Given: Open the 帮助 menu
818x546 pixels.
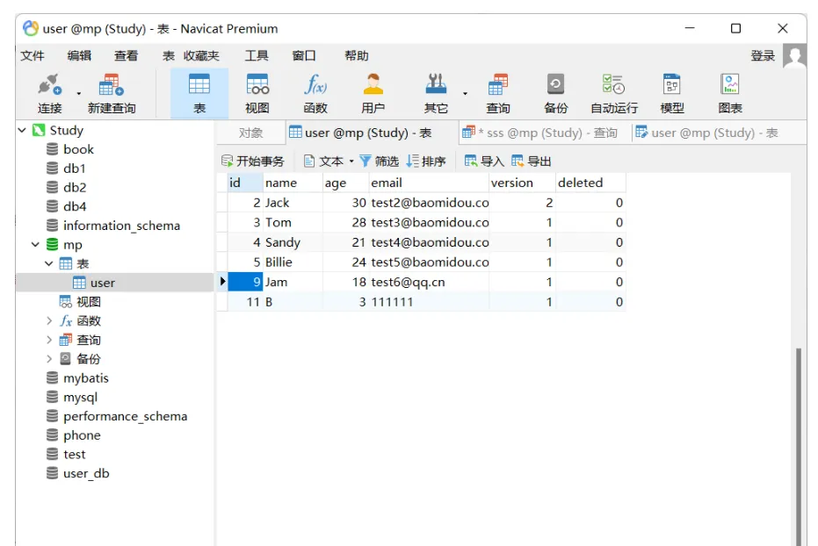Looking at the screenshot, I should click(357, 56).
